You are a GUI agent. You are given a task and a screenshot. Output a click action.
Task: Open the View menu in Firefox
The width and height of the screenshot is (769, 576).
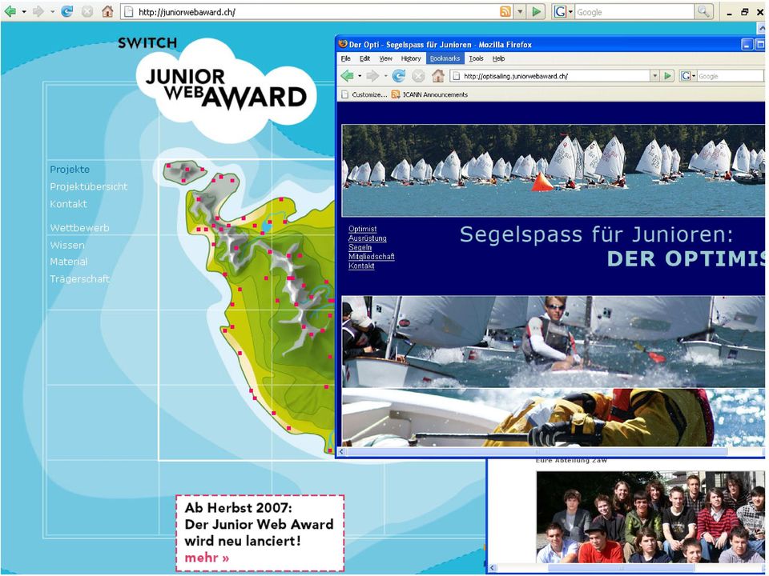(386, 58)
